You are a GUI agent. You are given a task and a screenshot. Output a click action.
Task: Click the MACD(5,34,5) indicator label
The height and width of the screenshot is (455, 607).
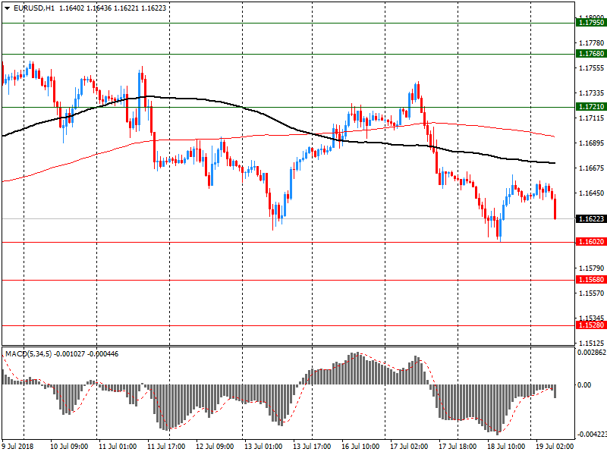click(x=28, y=353)
